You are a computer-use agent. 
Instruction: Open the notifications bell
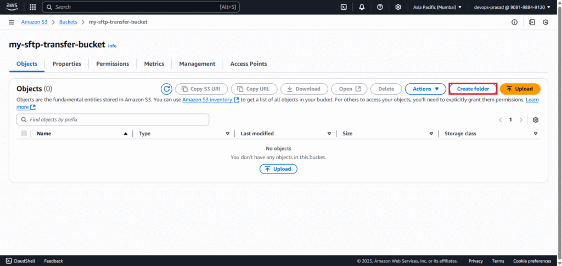362,7
